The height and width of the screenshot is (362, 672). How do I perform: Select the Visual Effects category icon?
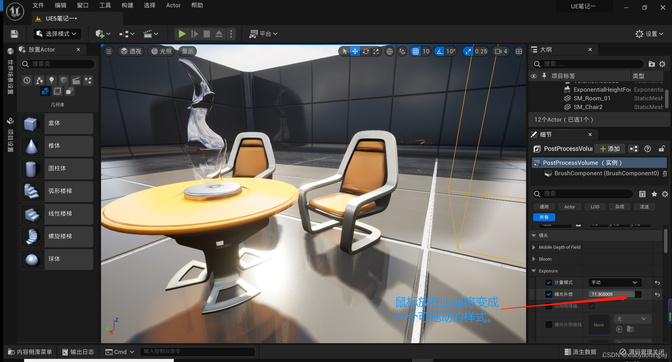[x=88, y=80]
